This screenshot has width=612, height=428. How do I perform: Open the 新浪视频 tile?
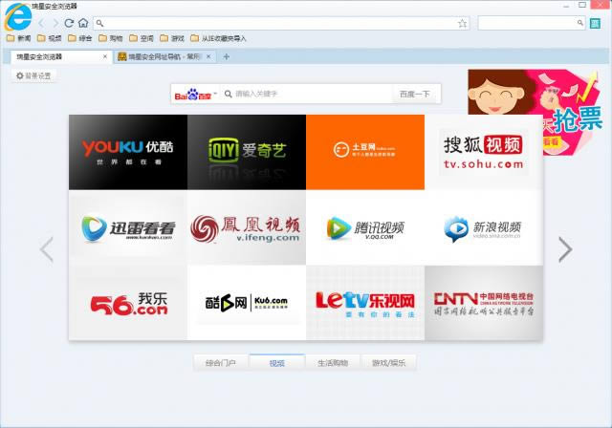coord(484,227)
